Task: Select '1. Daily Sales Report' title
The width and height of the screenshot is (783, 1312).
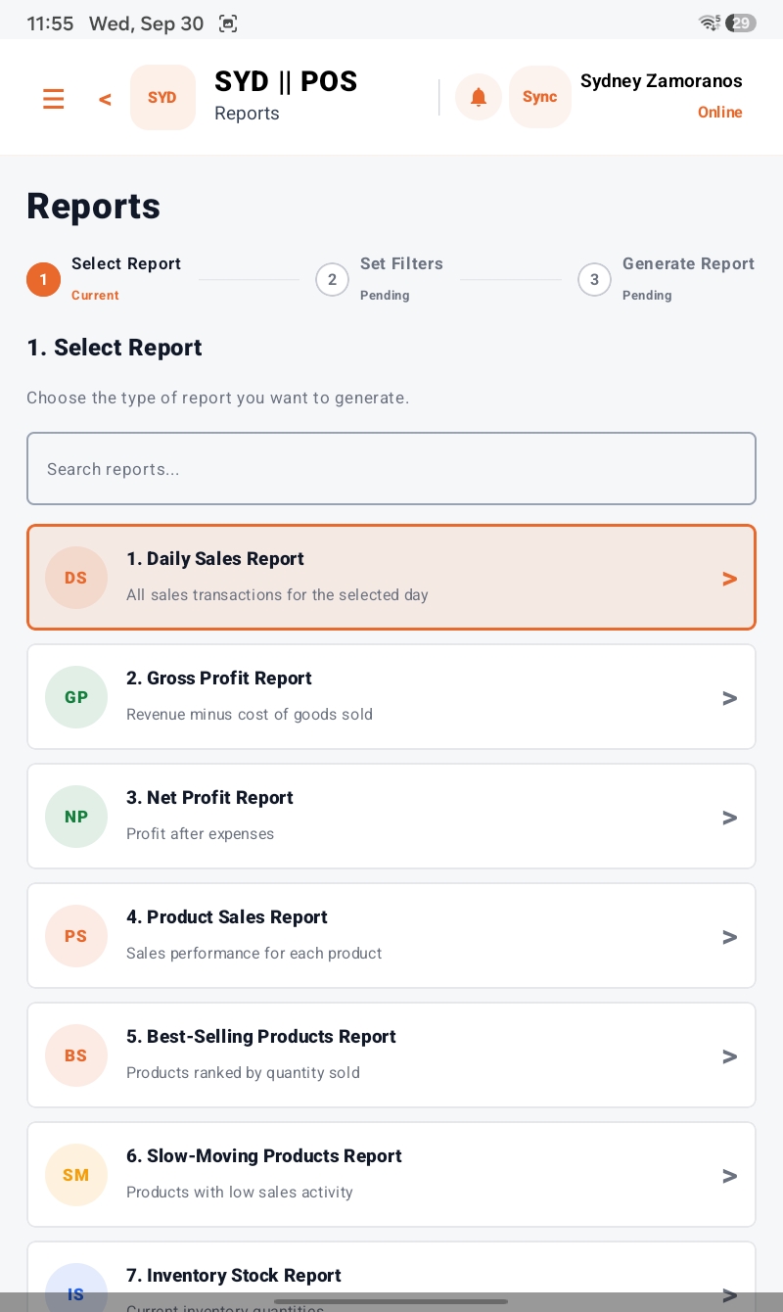Action: (215, 559)
